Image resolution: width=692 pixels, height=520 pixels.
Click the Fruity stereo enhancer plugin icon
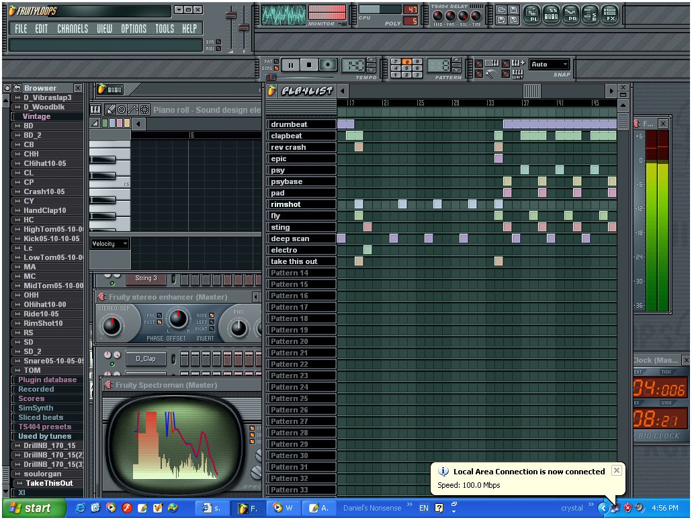(102, 297)
